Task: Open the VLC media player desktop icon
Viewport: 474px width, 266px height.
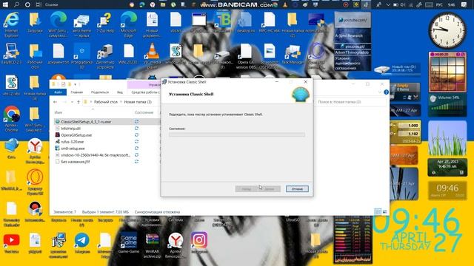Action: click(152, 56)
